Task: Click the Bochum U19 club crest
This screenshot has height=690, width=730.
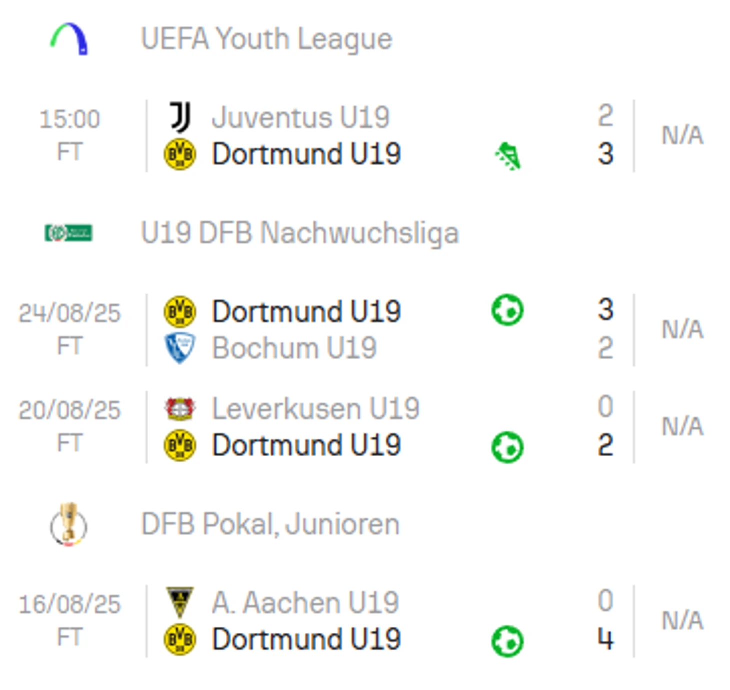Action: pos(180,348)
